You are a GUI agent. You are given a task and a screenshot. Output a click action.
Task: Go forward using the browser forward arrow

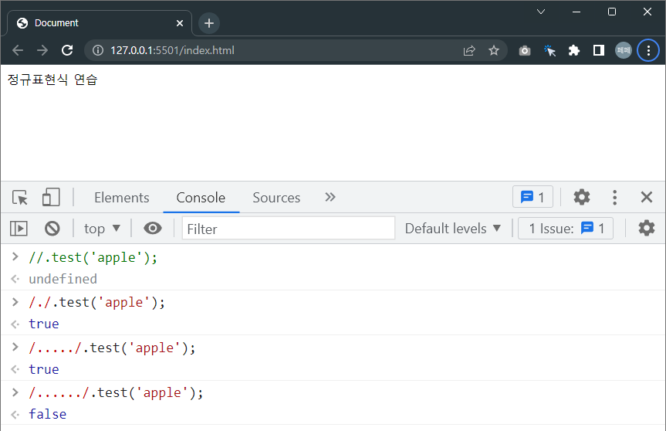click(x=42, y=50)
